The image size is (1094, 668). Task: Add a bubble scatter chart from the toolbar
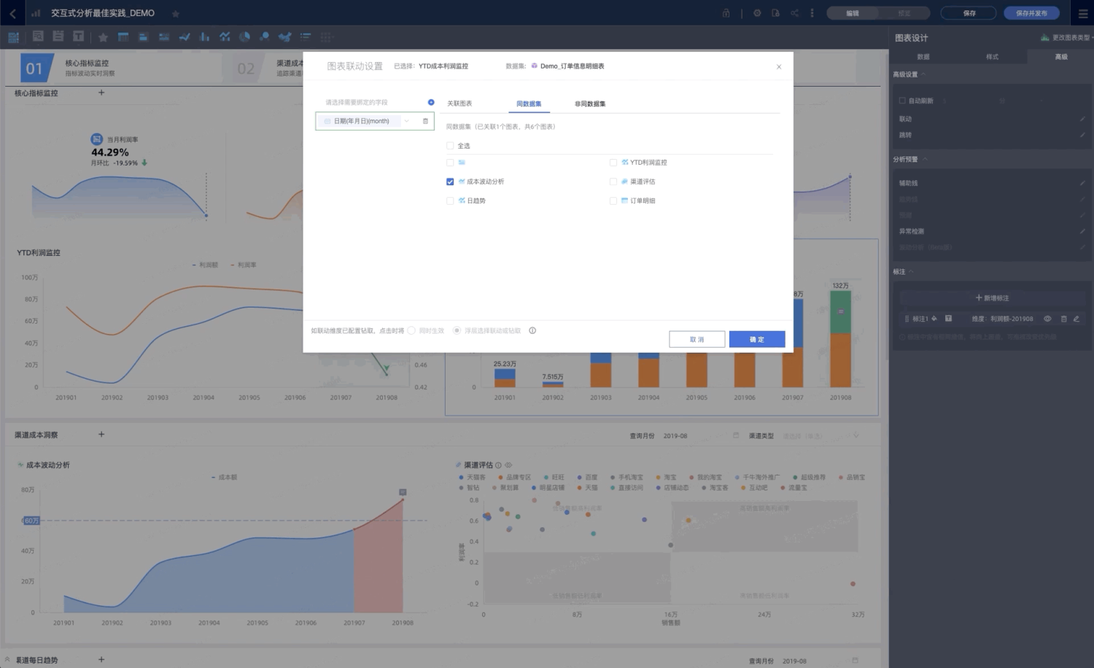[264, 36]
